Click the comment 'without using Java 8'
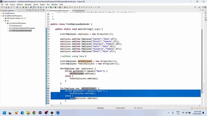The width and height of the screenshot is (207, 116). click(73, 56)
